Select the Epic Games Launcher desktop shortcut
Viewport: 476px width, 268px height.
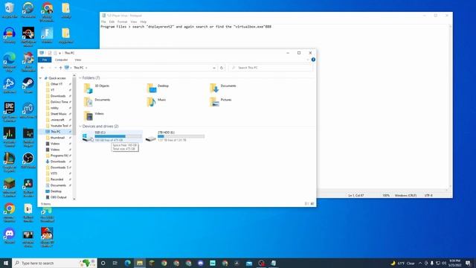pyautogui.click(x=10, y=112)
